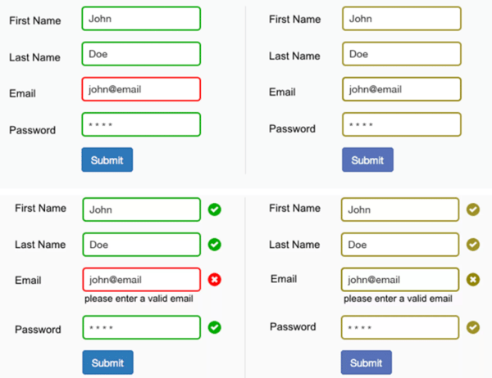Click olive checkmark icon beside Last Name field
The height and width of the screenshot is (378, 492).
[473, 245]
